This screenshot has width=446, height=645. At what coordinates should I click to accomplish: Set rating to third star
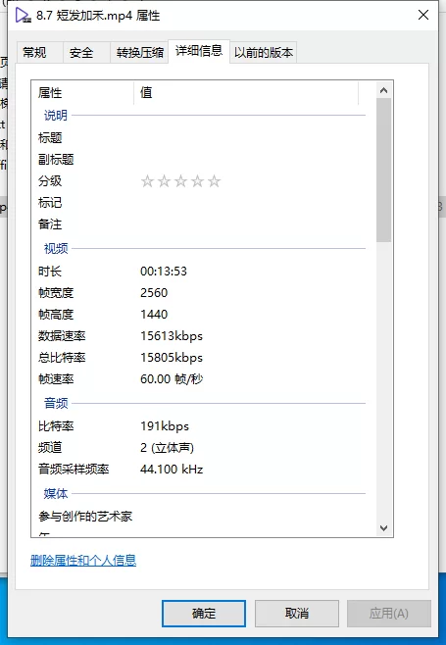pyautogui.click(x=181, y=181)
